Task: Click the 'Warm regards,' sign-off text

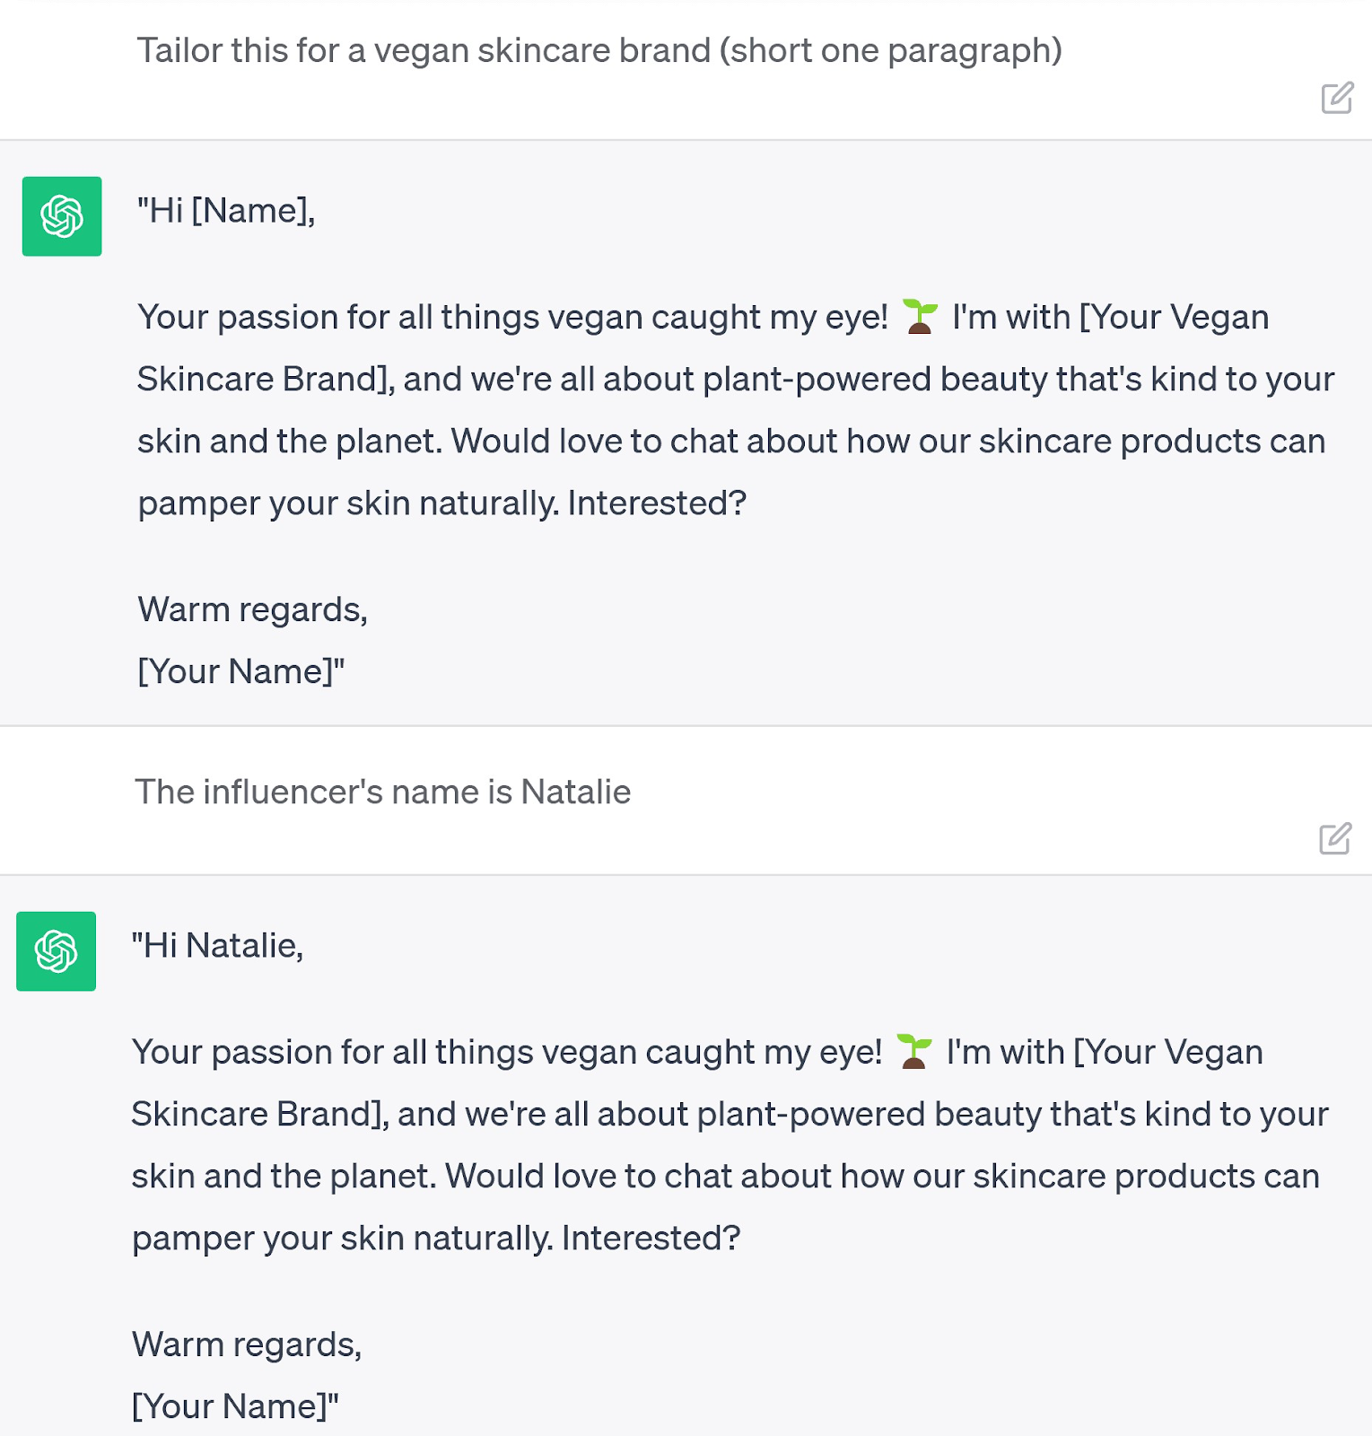Action: (252, 609)
